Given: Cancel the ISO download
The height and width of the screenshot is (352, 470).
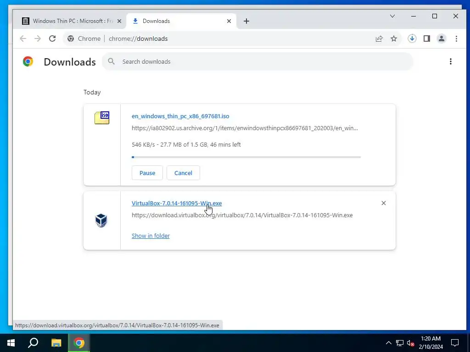Looking at the screenshot, I should coord(183,173).
